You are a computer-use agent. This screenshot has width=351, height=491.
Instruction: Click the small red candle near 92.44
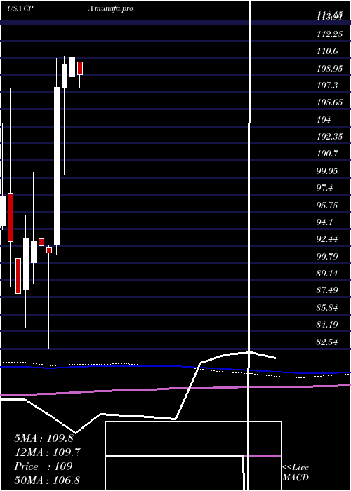coord(41,243)
